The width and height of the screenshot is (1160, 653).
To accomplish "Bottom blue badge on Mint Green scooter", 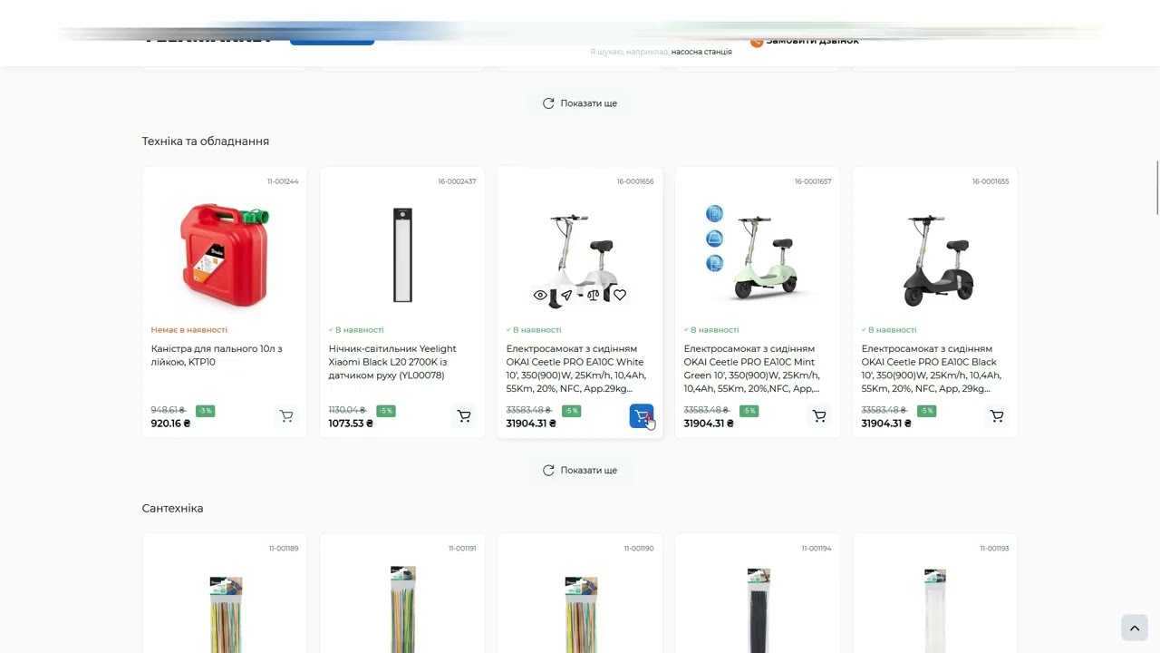I will point(714,263).
